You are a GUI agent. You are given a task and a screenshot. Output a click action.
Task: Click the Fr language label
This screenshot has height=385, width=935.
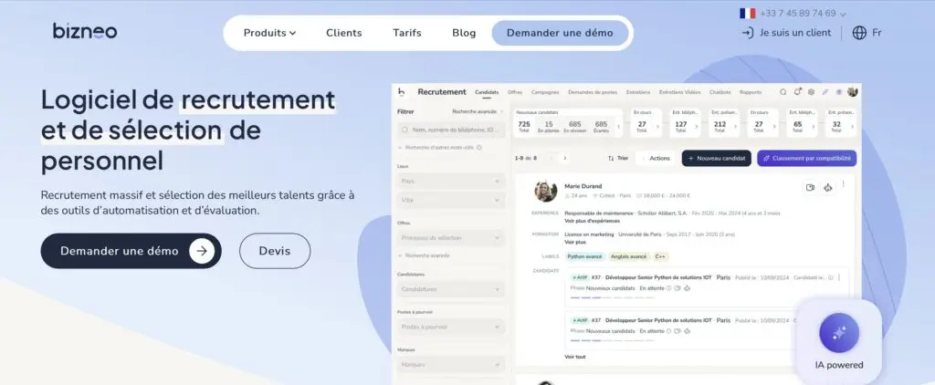click(877, 33)
